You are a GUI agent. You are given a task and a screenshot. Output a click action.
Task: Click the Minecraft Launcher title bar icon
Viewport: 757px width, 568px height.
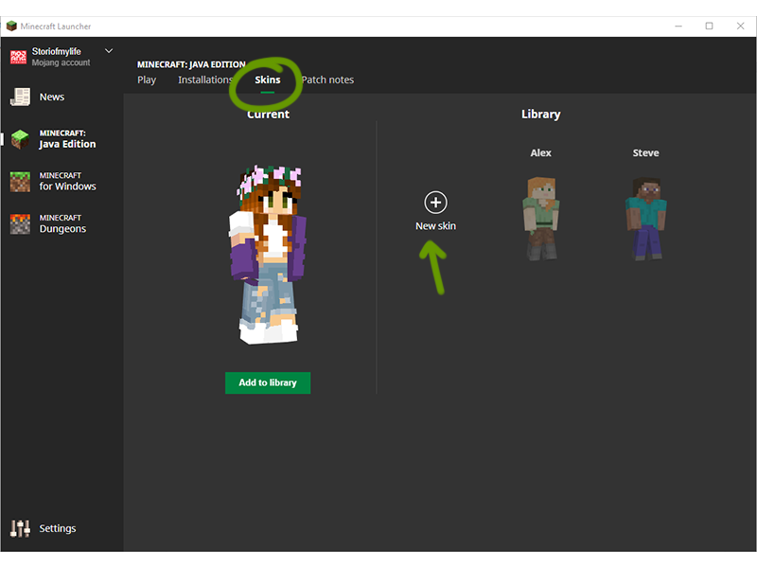point(11,26)
